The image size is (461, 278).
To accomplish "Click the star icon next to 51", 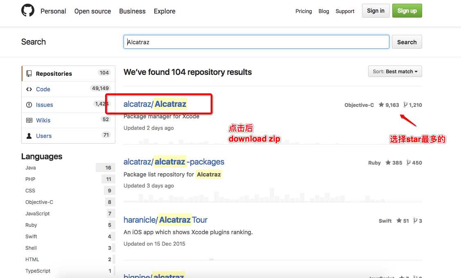I will pos(399,220).
